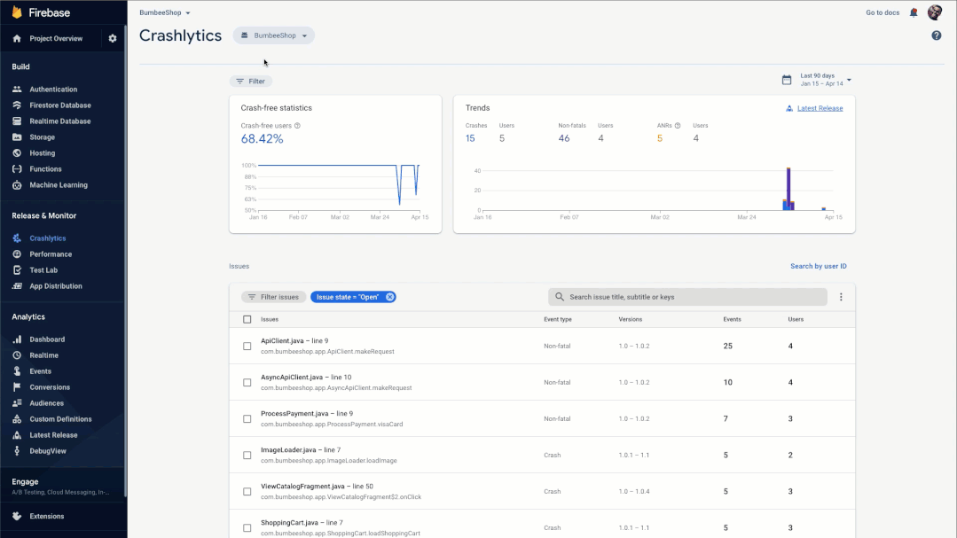Click the project settings gear icon
This screenshot has height=538, width=957.
click(x=114, y=38)
